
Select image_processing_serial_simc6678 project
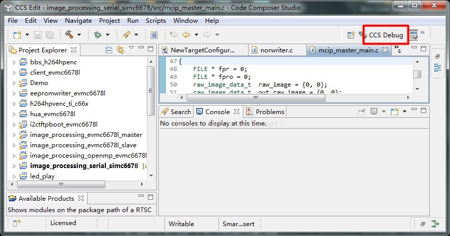click(x=84, y=166)
